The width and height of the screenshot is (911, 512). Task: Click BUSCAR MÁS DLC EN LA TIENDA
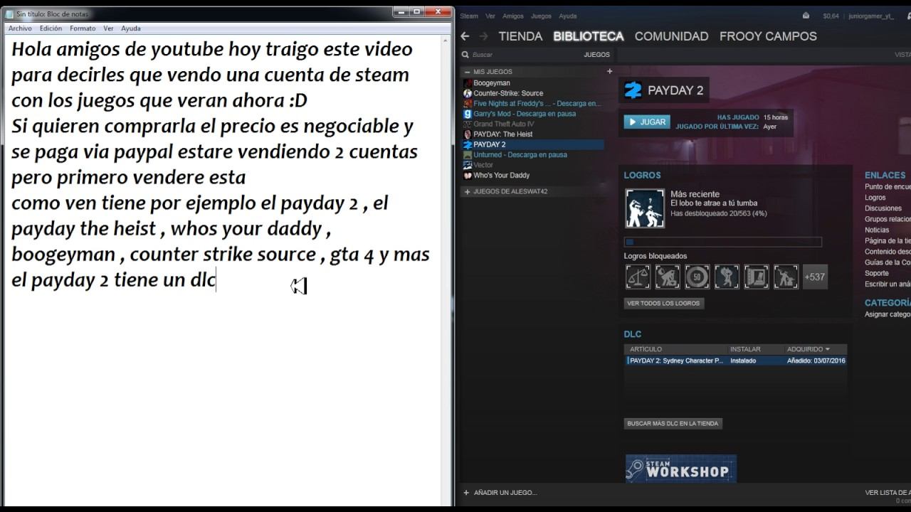click(673, 424)
